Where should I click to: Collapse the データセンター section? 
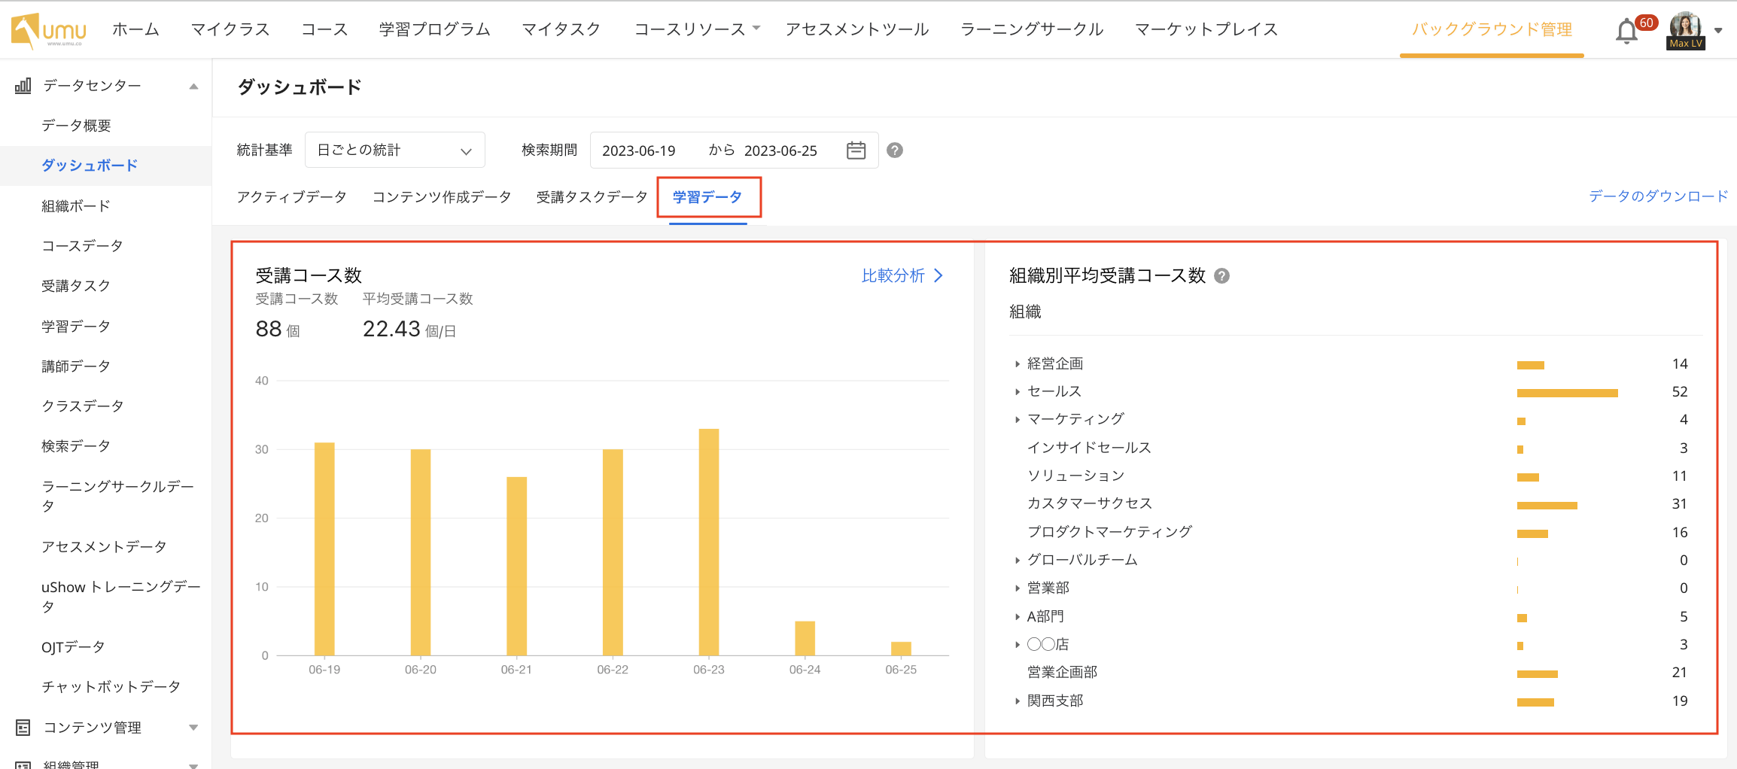click(x=194, y=85)
